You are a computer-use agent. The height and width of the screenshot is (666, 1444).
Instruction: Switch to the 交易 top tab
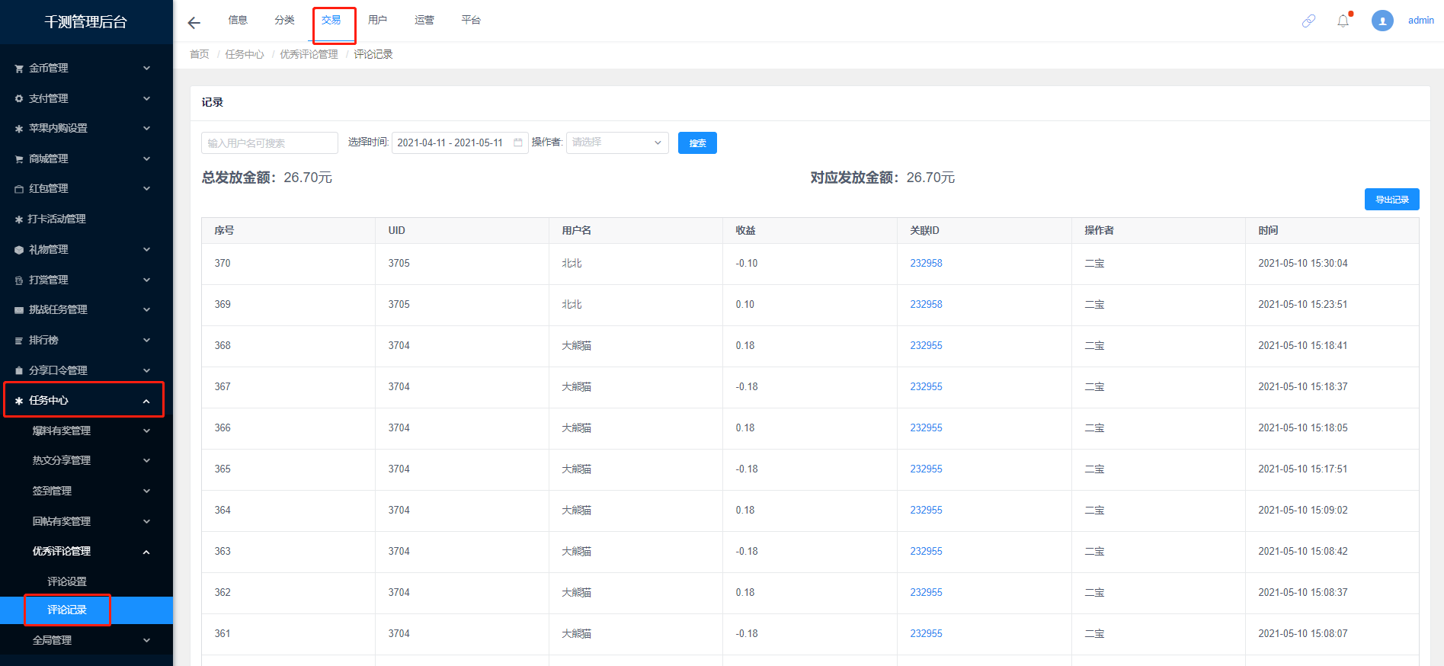[331, 20]
